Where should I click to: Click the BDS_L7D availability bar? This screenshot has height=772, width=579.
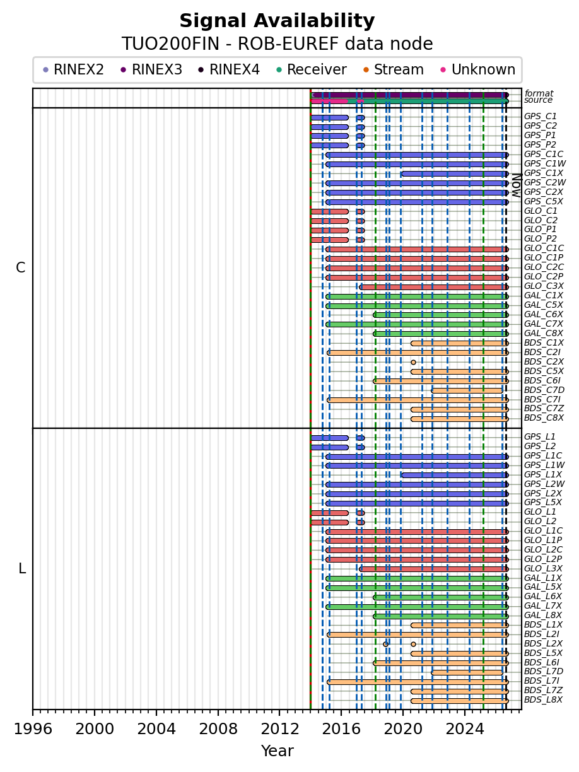[467, 672]
